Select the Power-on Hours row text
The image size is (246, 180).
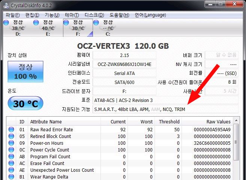(x=47, y=143)
